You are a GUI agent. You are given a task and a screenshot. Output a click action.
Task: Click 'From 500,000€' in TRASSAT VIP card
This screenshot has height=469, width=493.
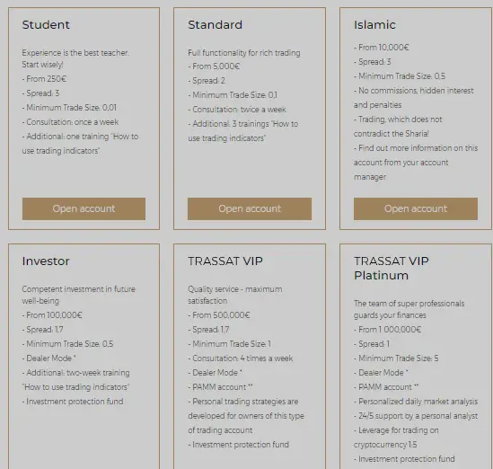pos(219,315)
